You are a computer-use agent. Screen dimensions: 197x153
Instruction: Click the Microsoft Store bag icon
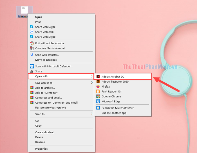coord(98,108)
